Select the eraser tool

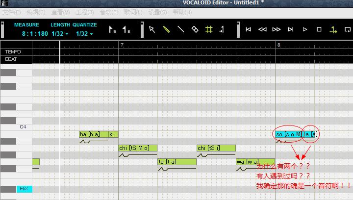[x=195, y=29]
